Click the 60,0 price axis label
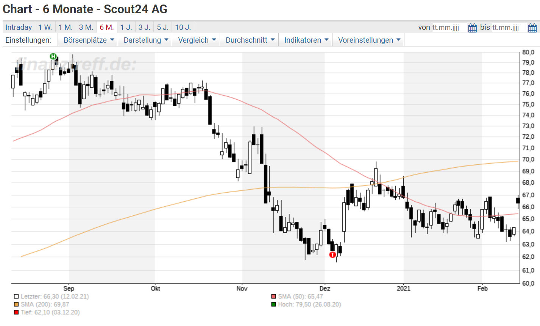540x326 pixels. tap(529, 283)
